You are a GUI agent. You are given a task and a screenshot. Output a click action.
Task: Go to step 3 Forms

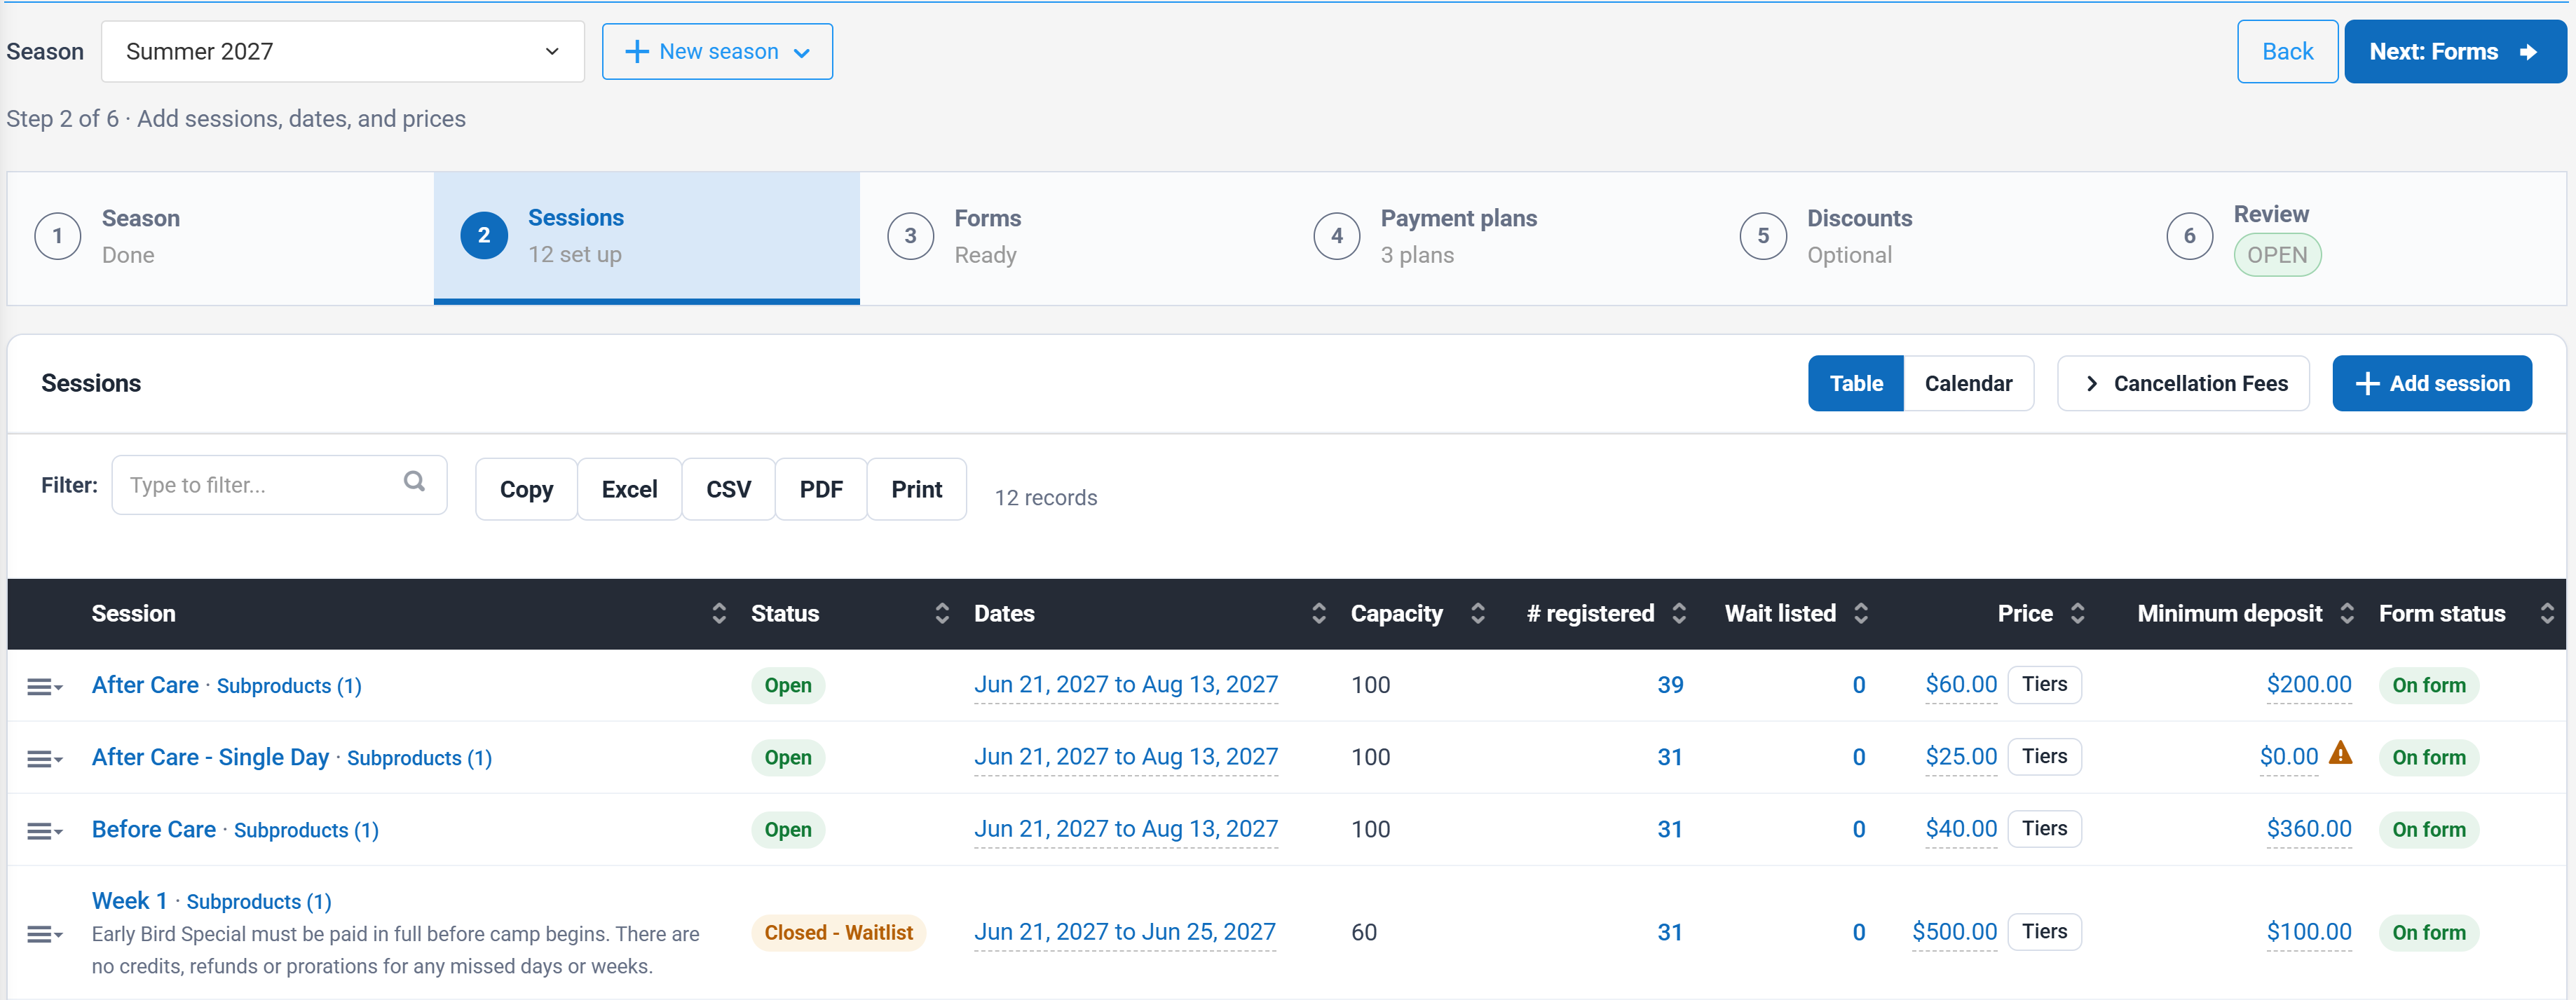tap(1073, 237)
